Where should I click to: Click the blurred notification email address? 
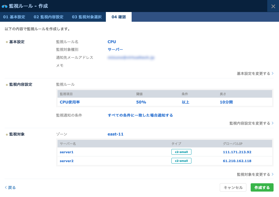[131, 58]
